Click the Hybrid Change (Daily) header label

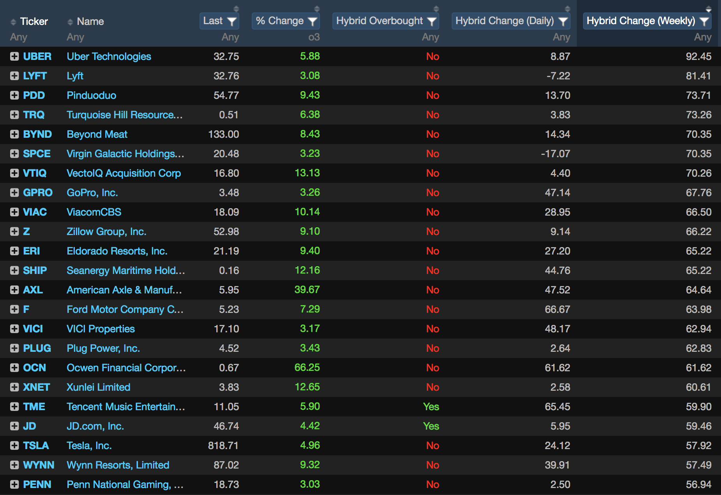(x=505, y=21)
